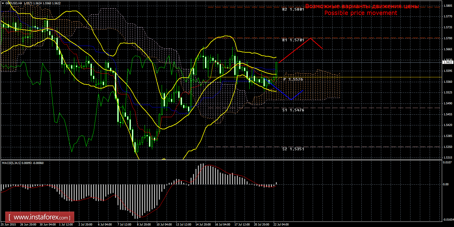This screenshot has width=454, height=227.
Task: Click the 1.5385 price scale value
Action: 448,136
